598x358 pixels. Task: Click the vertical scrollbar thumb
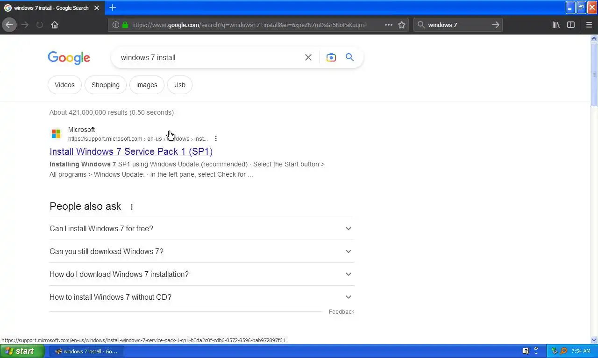point(594,75)
